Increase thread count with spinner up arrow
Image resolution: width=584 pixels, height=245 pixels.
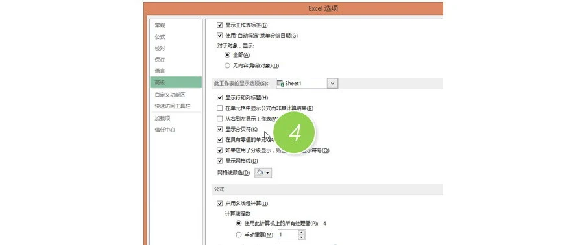click(302, 232)
